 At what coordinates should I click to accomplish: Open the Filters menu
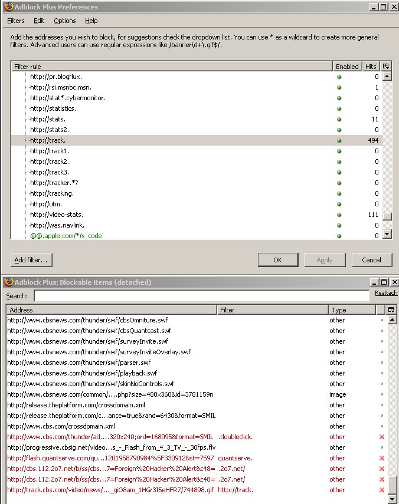click(16, 21)
